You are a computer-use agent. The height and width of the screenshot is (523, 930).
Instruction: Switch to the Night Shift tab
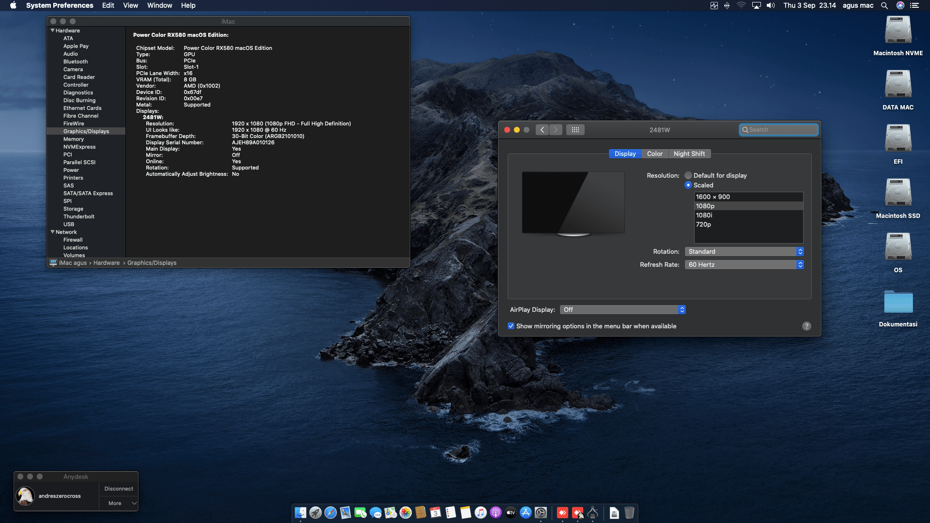tap(689, 154)
